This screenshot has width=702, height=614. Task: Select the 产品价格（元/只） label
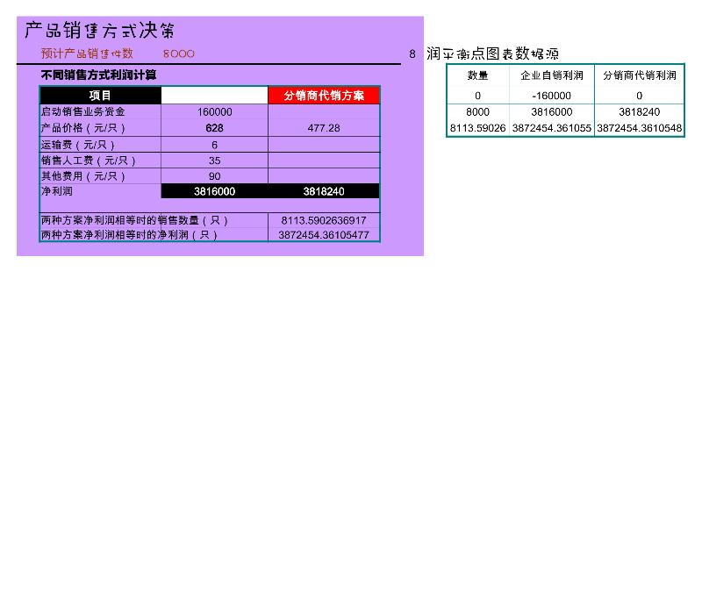coord(82,128)
